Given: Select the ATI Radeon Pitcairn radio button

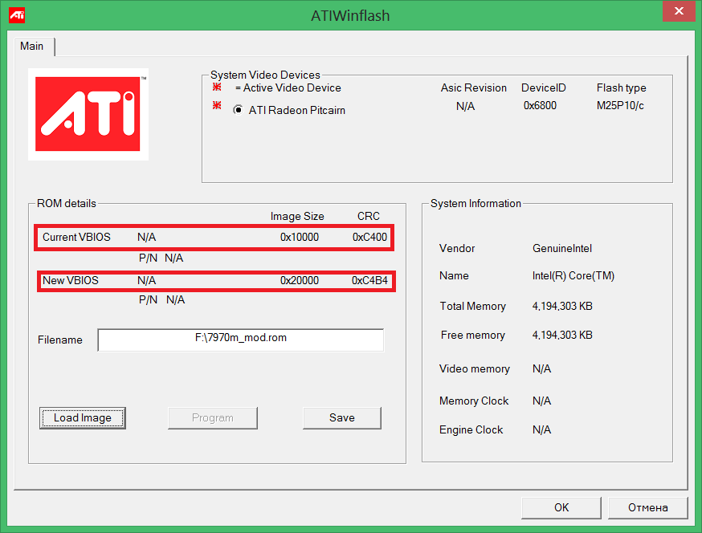Looking at the screenshot, I should coord(239,110).
